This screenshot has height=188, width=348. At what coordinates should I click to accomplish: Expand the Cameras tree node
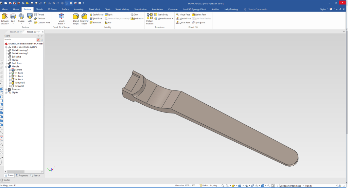[x=6, y=89]
